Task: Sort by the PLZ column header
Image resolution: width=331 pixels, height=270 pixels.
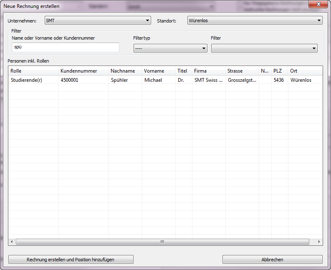Action: 279,71
